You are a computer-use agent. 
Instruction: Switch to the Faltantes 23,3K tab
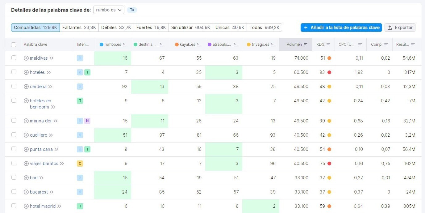click(79, 28)
